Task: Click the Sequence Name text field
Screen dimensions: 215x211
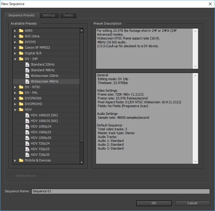Action: pos(120,191)
